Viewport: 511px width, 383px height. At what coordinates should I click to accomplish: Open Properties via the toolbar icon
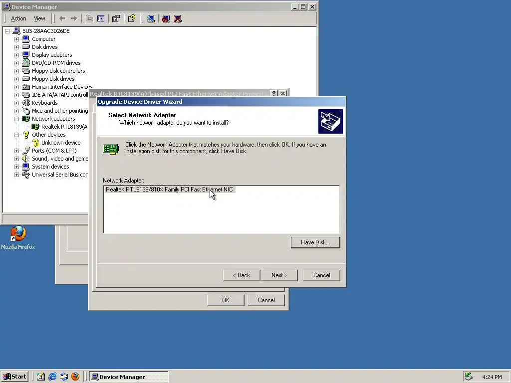click(x=116, y=18)
